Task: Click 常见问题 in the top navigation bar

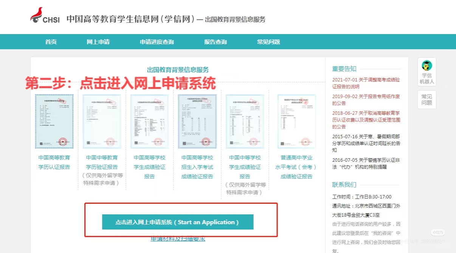Action: point(268,42)
